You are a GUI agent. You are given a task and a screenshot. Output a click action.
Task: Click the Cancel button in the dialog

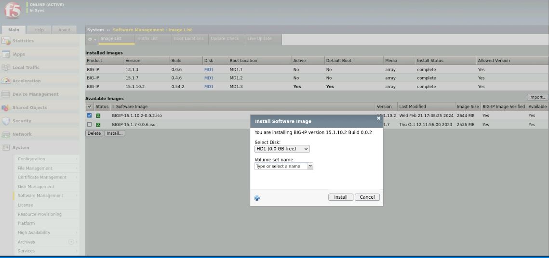(367, 197)
